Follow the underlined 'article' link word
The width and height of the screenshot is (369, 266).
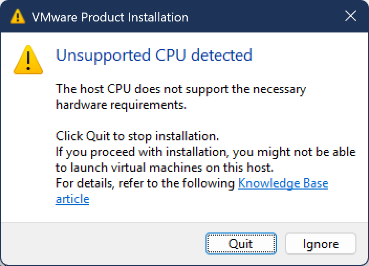tap(72, 199)
